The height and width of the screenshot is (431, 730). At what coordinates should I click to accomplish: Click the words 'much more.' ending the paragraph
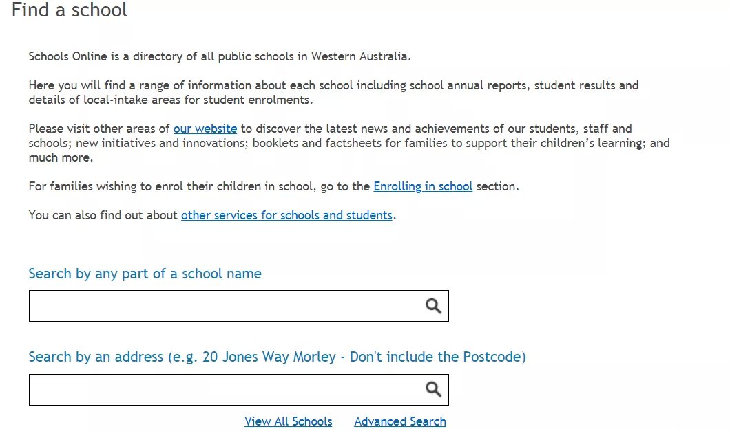pos(61,157)
